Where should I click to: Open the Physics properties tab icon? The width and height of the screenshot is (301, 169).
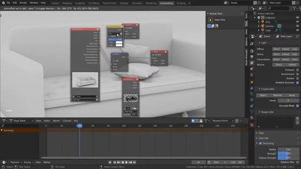(x=252, y=100)
